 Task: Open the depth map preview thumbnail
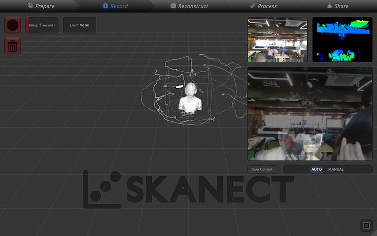(x=342, y=40)
